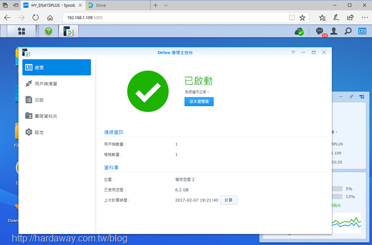Click the network traffic graph in widget
Image resolution: width=372 pixels, height=245 pixels.
click(346, 223)
